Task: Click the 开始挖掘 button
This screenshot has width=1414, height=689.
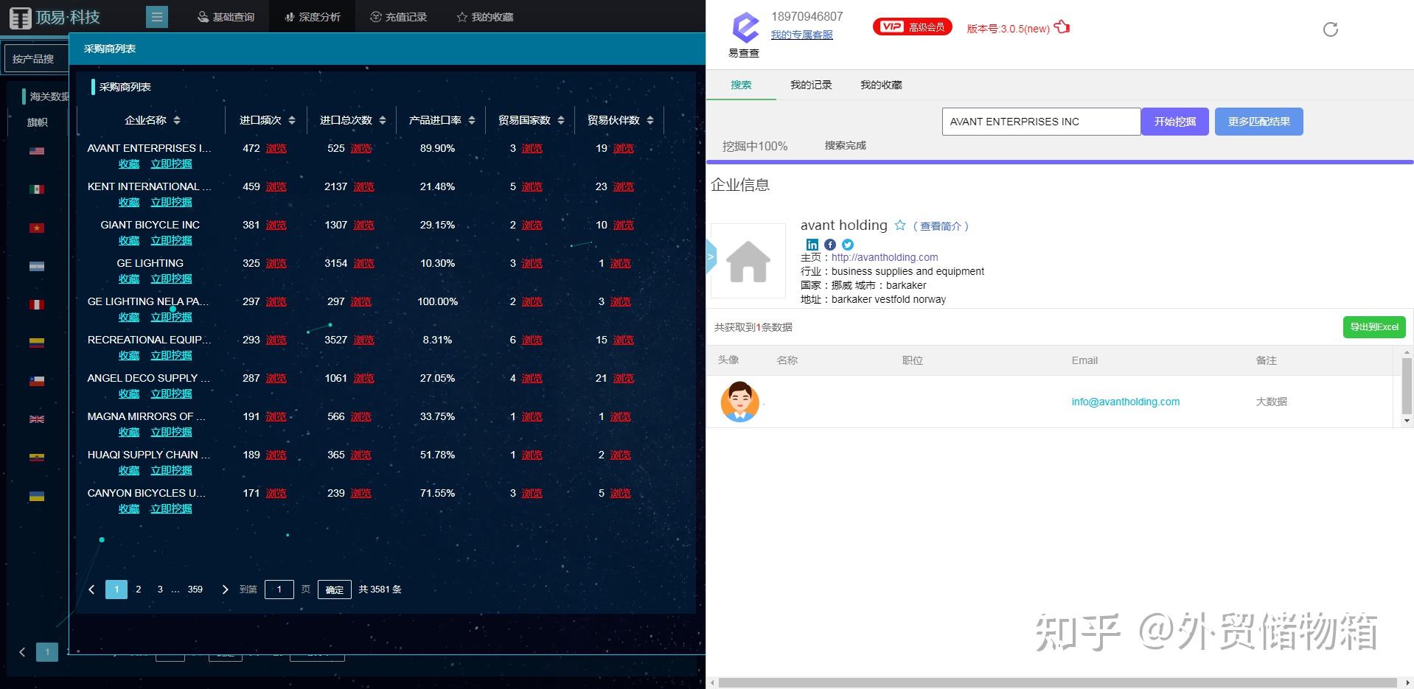Action: (1174, 122)
